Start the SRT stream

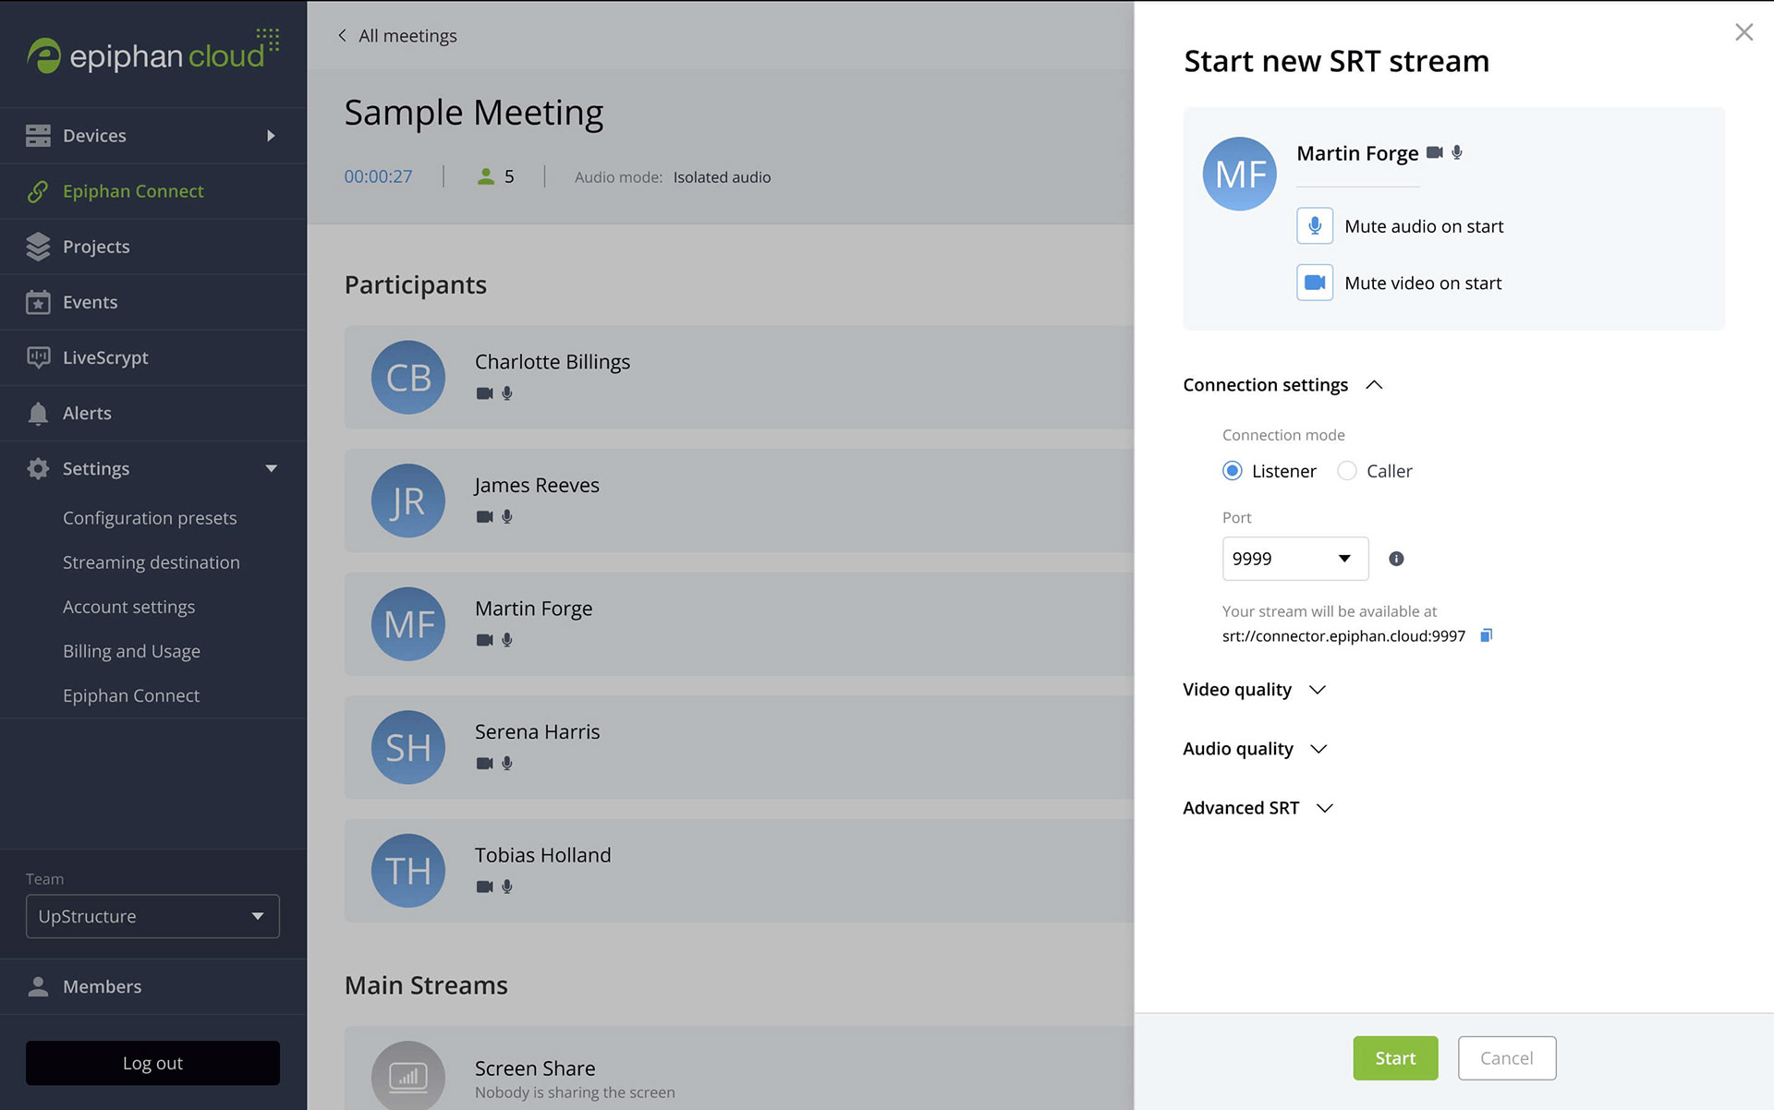pyautogui.click(x=1395, y=1058)
